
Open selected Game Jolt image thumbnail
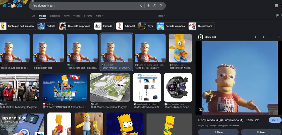click(x=116, y=48)
